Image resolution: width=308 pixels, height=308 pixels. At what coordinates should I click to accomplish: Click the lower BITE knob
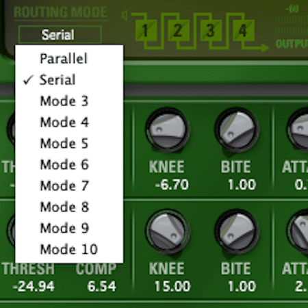pos(237,231)
